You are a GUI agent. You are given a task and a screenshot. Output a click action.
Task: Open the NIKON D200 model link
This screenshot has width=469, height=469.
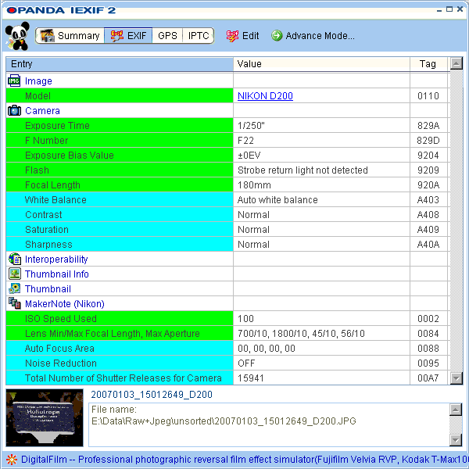point(265,95)
